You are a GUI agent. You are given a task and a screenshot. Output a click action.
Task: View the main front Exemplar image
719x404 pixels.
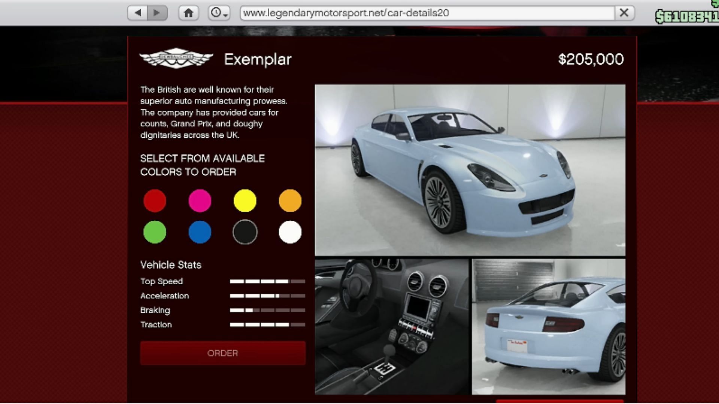point(470,170)
